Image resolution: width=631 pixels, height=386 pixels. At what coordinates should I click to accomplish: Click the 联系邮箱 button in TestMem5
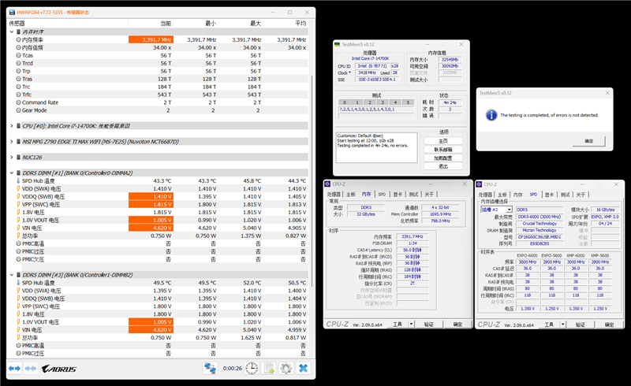pyautogui.click(x=443, y=150)
